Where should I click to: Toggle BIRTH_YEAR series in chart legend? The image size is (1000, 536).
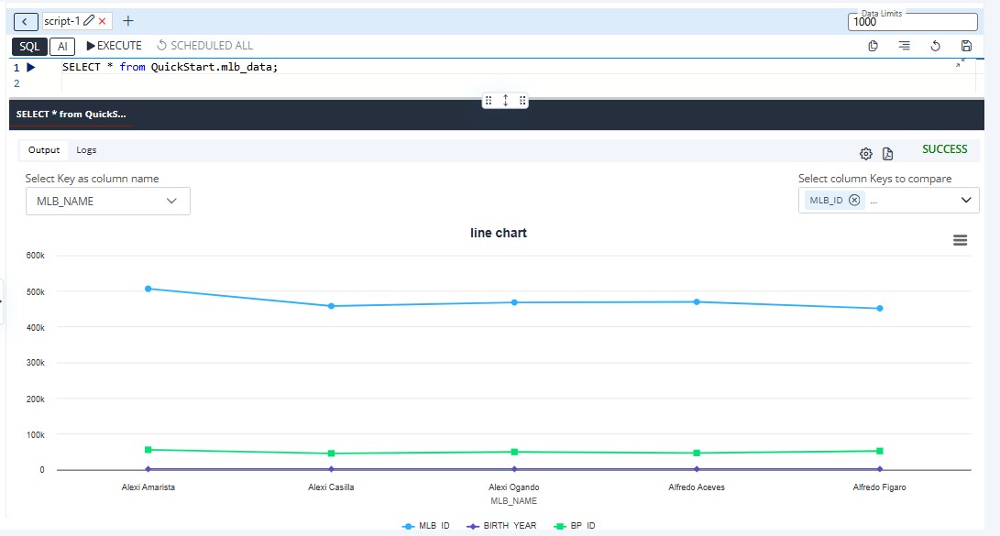(x=502, y=526)
